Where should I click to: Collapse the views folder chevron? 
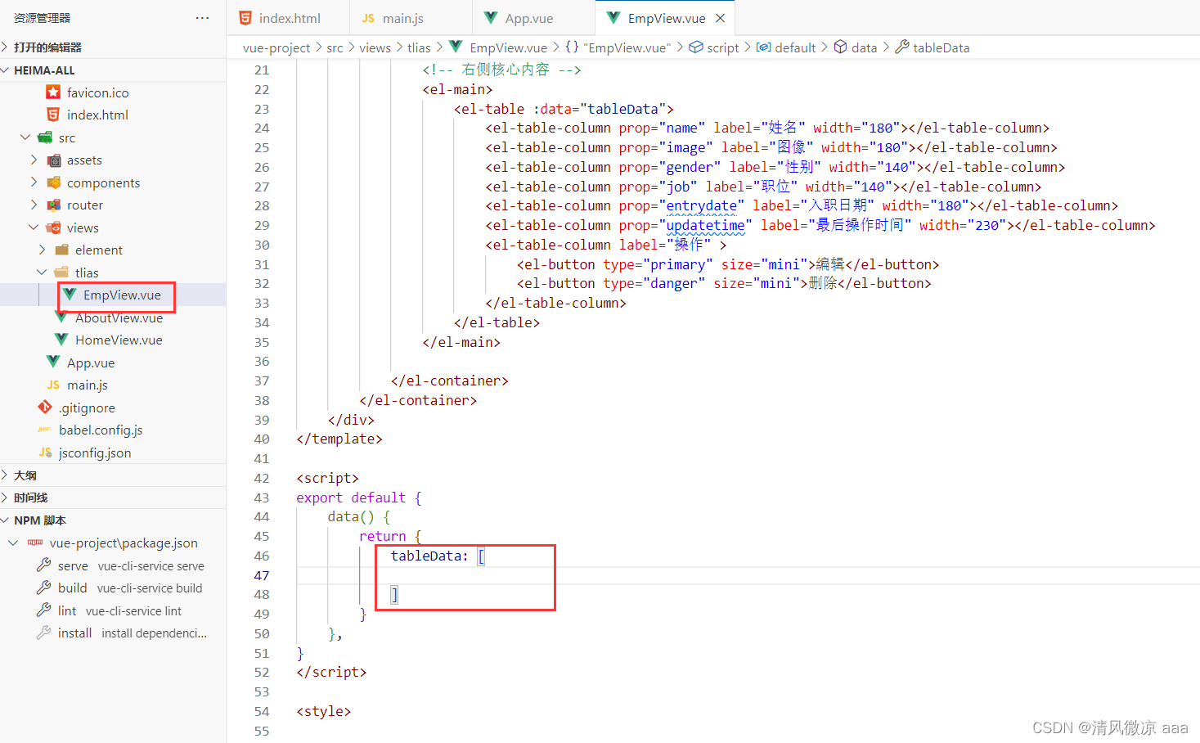(x=34, y=227)
